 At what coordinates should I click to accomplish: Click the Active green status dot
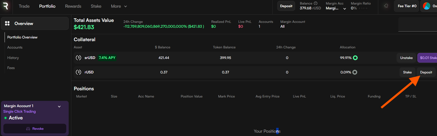coord(5,118)
